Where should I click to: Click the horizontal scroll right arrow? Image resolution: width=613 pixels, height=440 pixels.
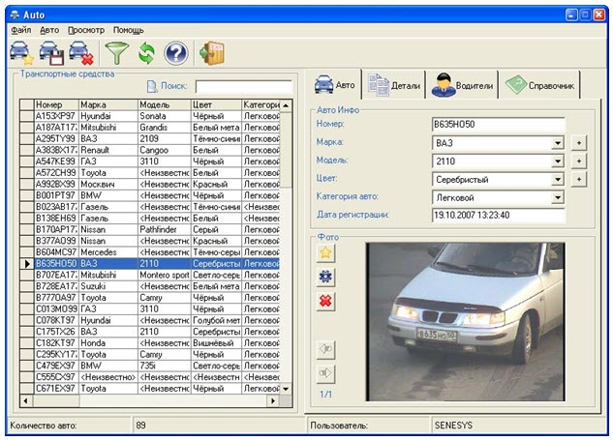tap(273, 400)
